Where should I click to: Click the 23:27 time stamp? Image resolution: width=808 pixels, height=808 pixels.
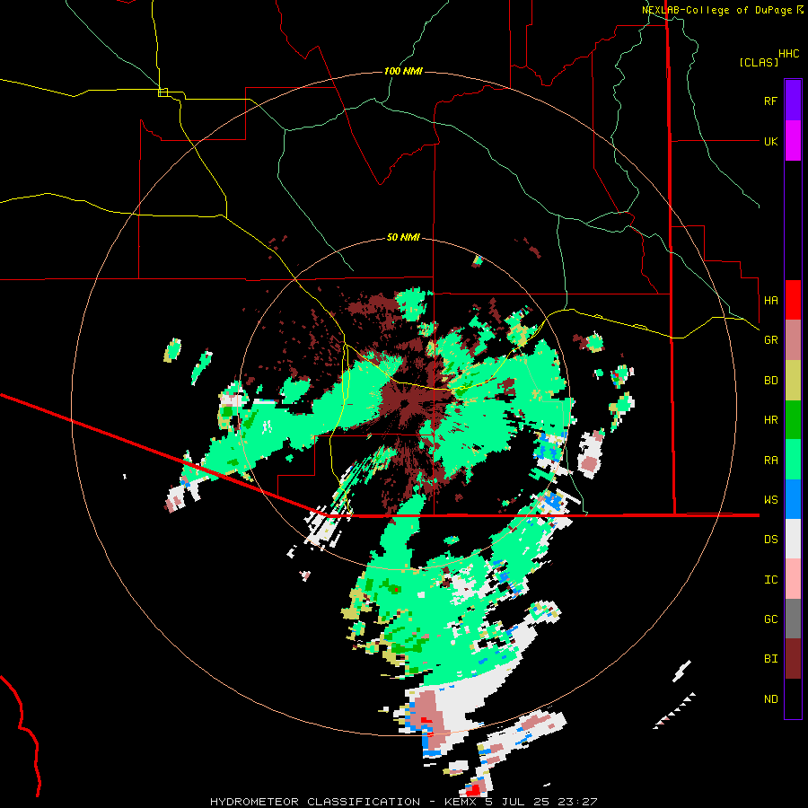[577, 802]
